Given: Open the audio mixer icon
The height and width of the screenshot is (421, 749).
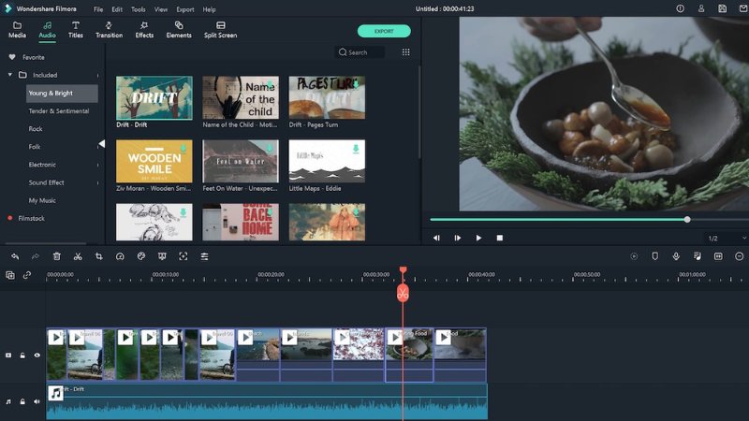Looking at the screenshot, I should [x=698, y=256].
